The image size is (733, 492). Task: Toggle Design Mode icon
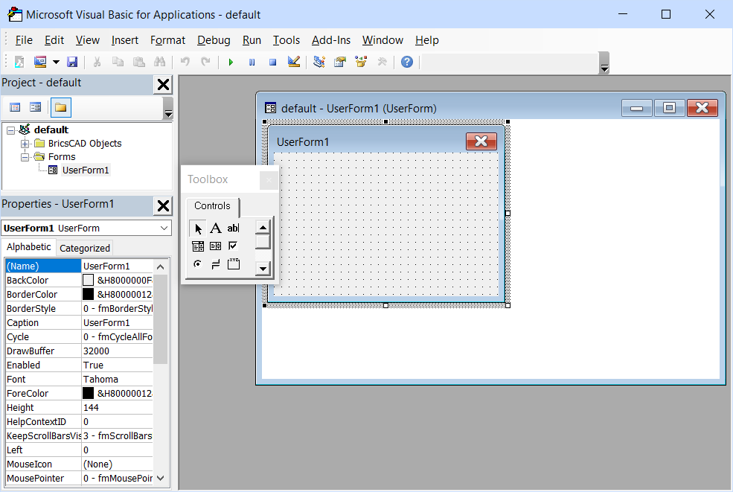(x=294, y=62)
